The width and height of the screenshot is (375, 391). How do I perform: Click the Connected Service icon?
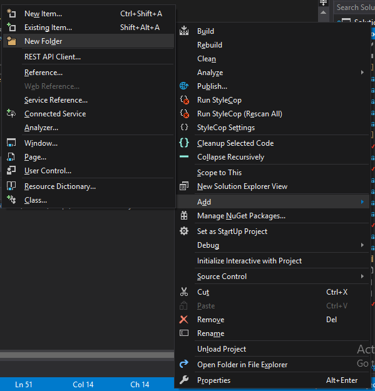click(x=11, y=114)
